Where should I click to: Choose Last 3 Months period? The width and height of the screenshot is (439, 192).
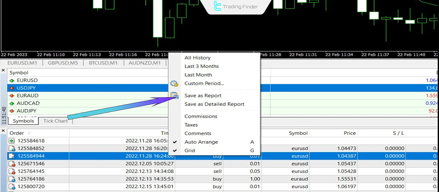pyautogui.click(x=201, y=66)
